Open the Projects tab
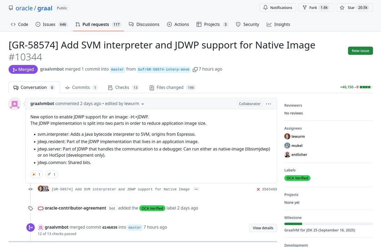The image size is (381, 247). pos(212,24)
